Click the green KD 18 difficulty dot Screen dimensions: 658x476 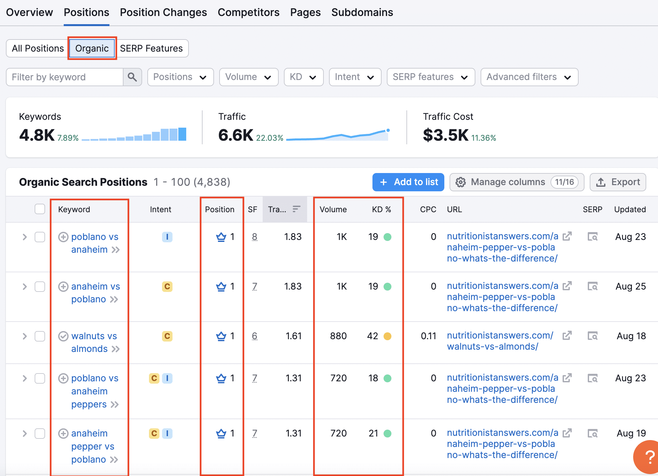387,378
